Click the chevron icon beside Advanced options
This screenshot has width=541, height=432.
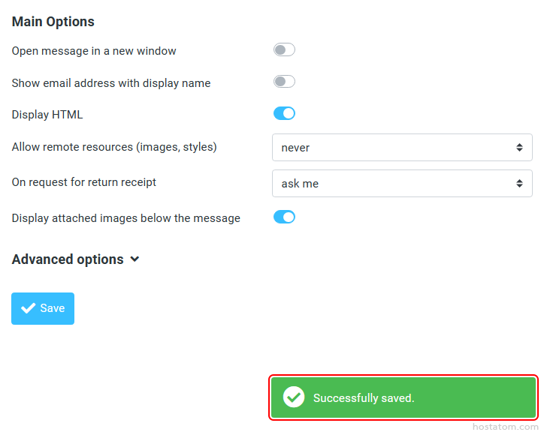(134, 259)
